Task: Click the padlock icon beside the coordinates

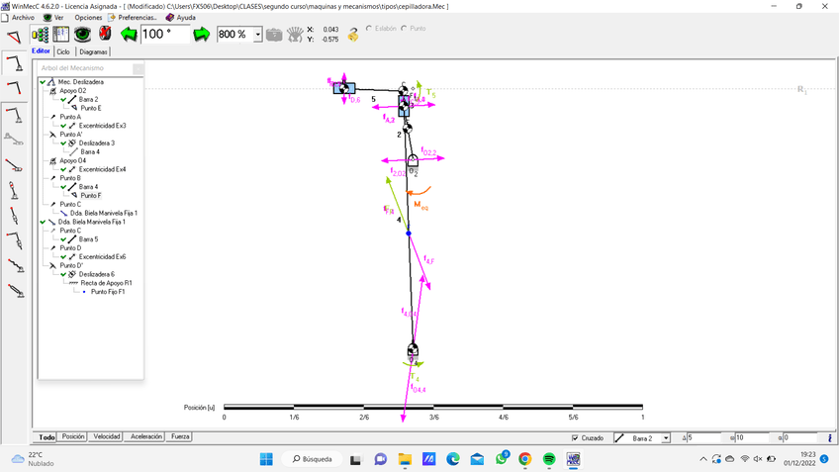Action: (353, 35)
